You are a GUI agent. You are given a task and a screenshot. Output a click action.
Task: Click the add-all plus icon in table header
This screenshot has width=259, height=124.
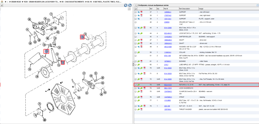(136, 9)
